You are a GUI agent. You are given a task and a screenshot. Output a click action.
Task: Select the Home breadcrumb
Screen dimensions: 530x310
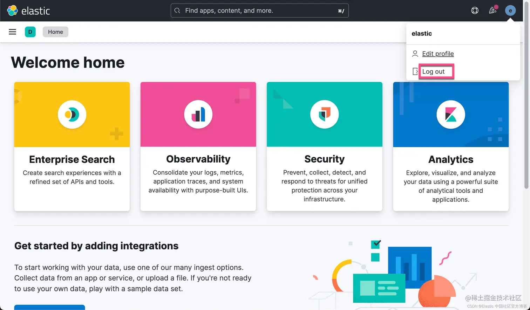point(55,32)
